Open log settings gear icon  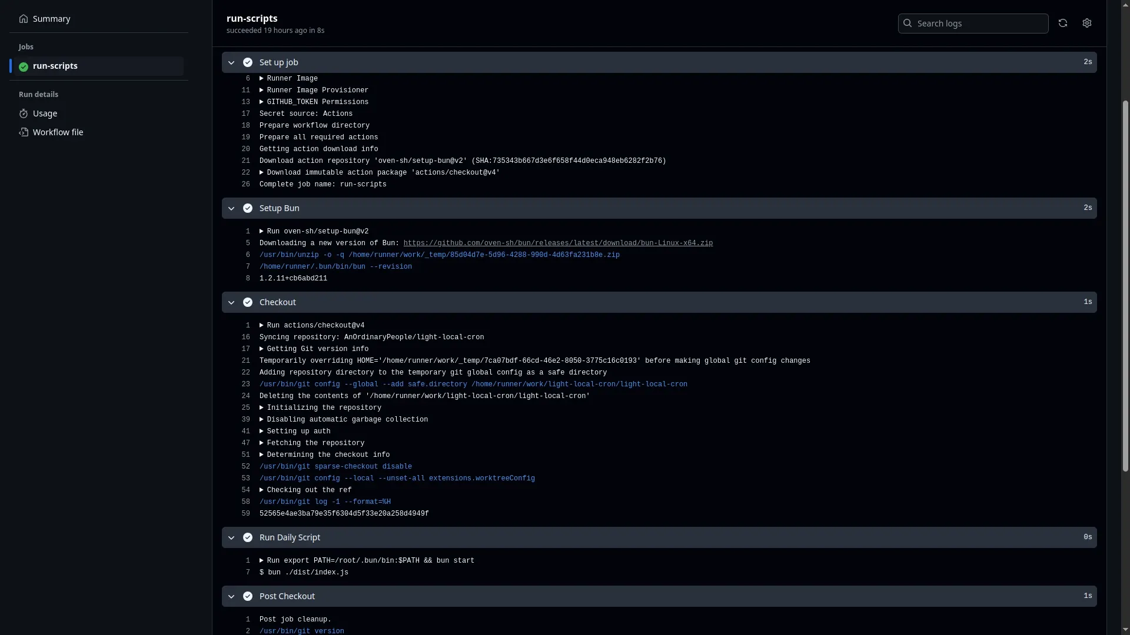click(1086, 23)
